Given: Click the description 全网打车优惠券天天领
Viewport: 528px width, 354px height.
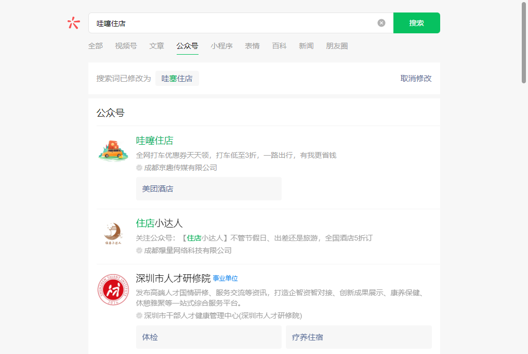Looking at the screenshot, I should (x=236, y=155).
